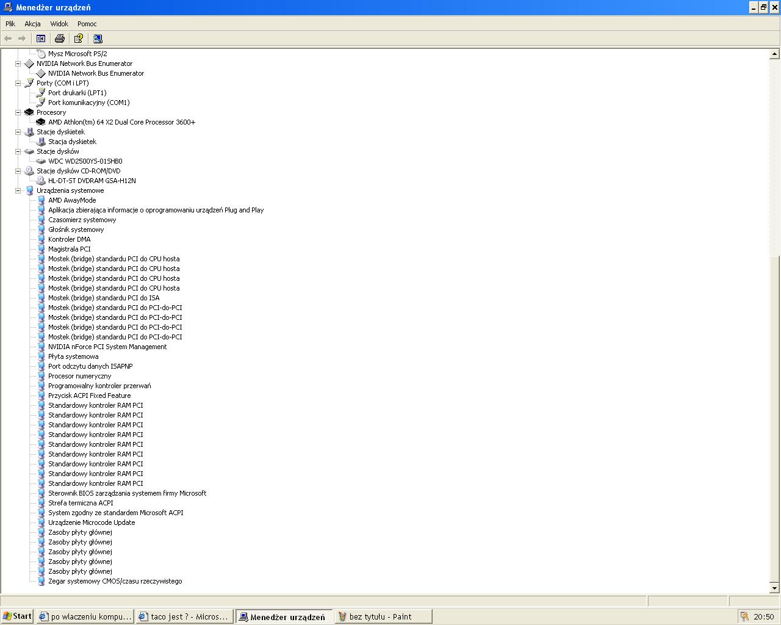Select the Kontroler DMA device icon
The width and height of the screenshot is (781, 625).
pyautogui.click(x=41, y=239)
